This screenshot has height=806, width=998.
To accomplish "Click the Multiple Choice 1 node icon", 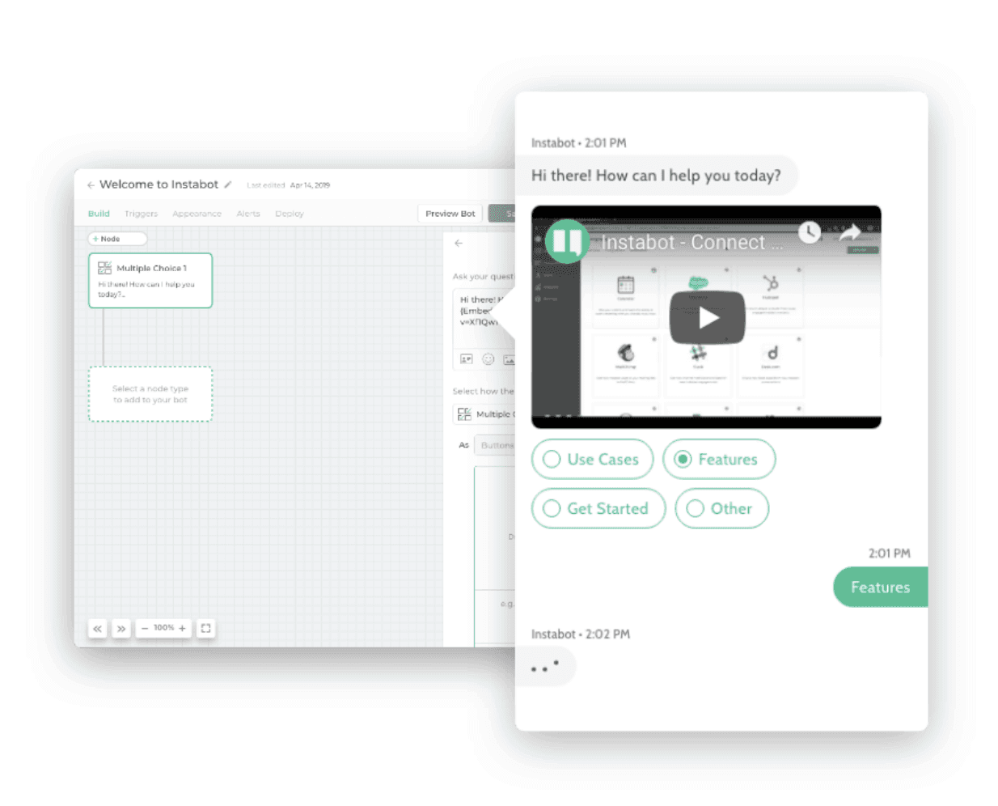I will point(104,268).
